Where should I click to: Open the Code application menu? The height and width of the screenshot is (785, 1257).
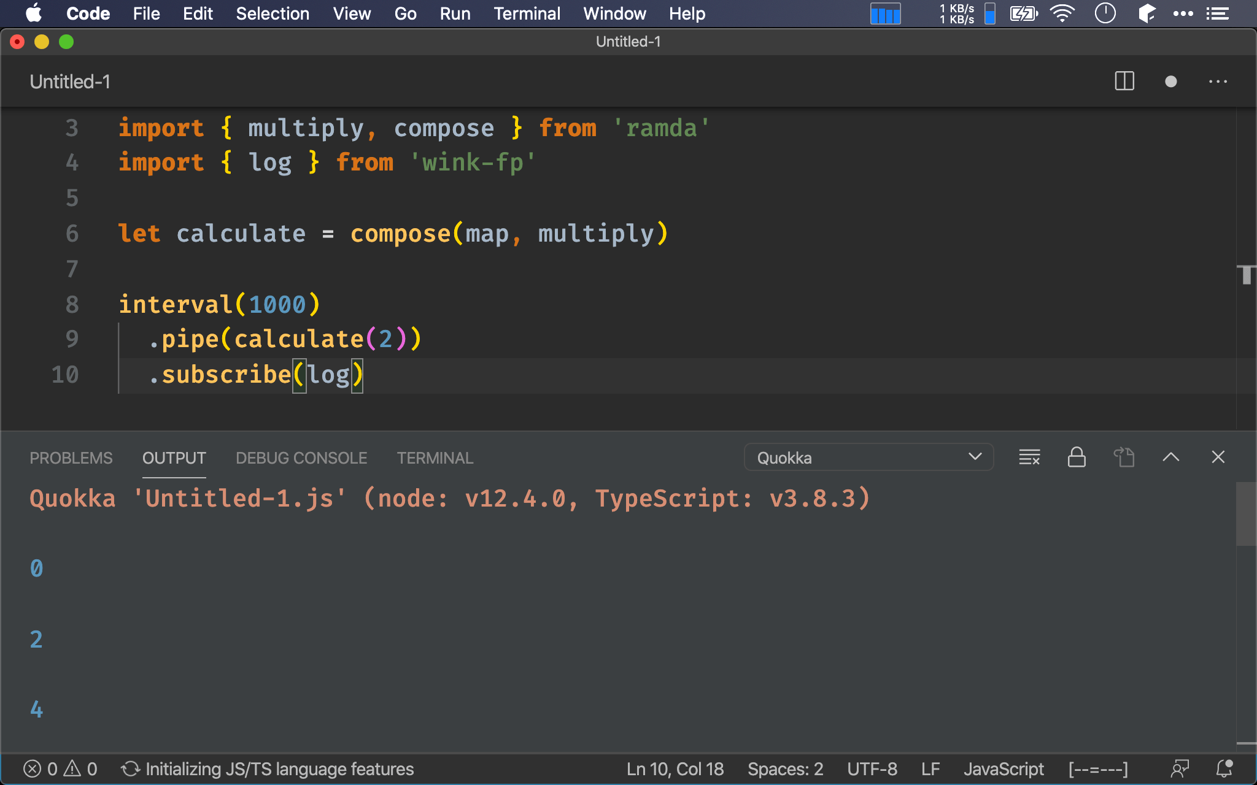pyautogui.click(x=88, y=13)
